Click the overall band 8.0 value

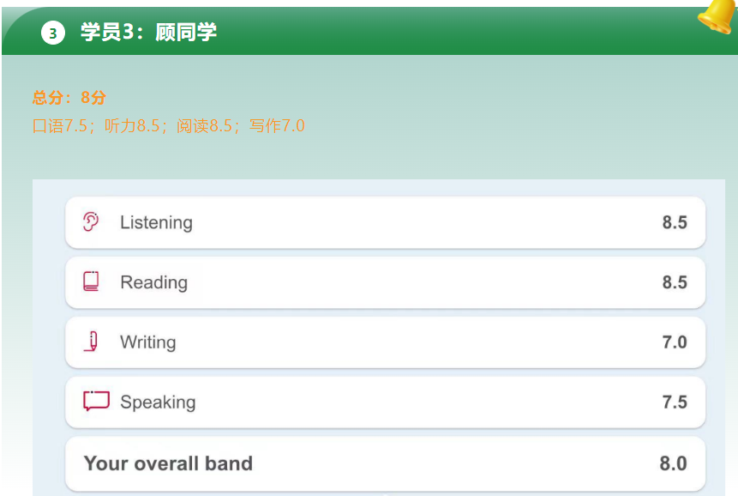[673, 464]
